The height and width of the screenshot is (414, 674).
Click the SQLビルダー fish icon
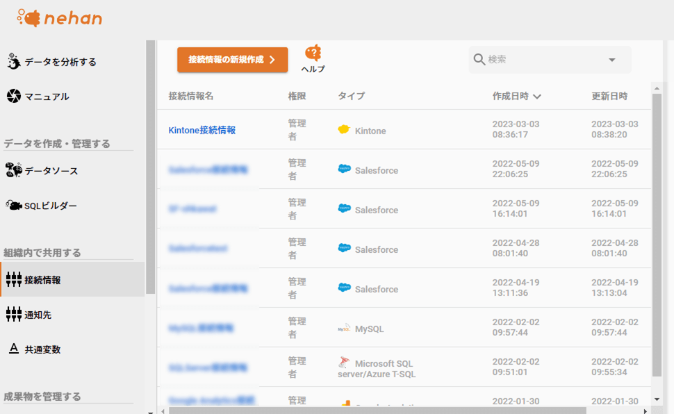[x=14, y=206]
